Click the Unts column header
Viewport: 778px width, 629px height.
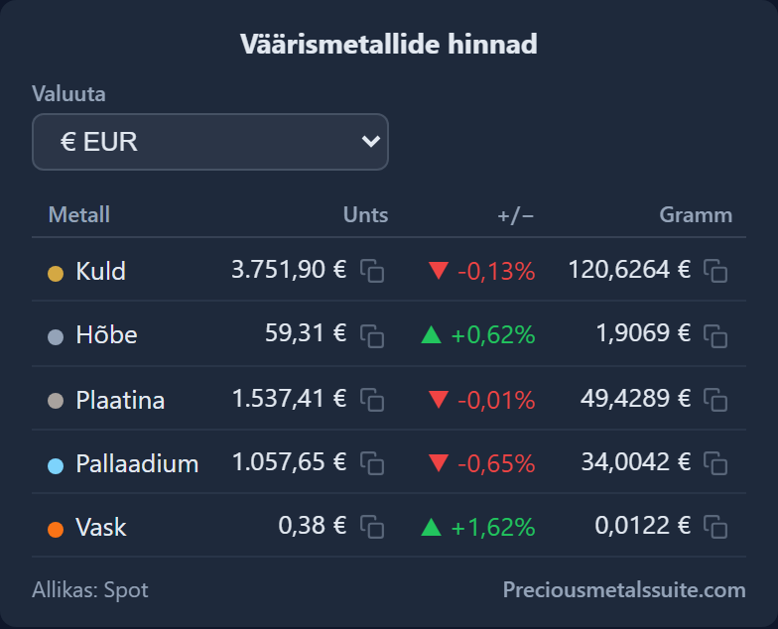click(x=365, y=214)
